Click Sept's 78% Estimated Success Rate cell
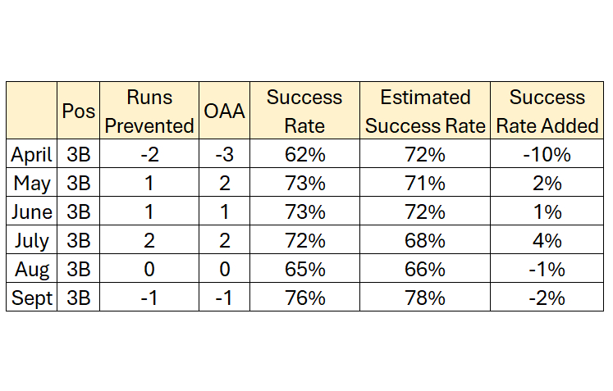 pyautogui.click(x=425, y=298)
